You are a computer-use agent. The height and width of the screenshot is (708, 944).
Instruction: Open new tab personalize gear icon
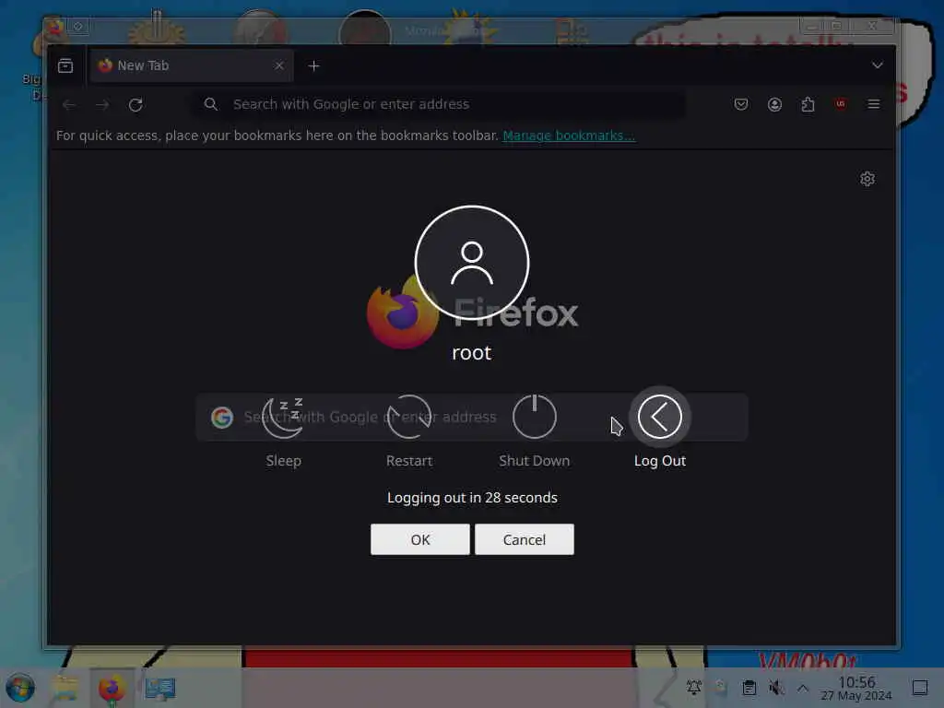(867, 179)
